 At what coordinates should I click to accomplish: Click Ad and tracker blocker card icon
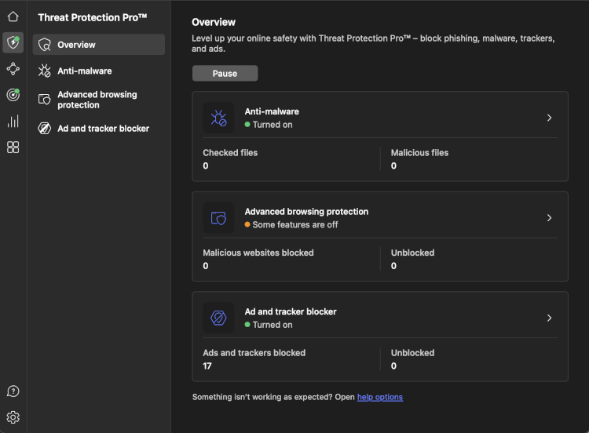(x=218, y=318)
